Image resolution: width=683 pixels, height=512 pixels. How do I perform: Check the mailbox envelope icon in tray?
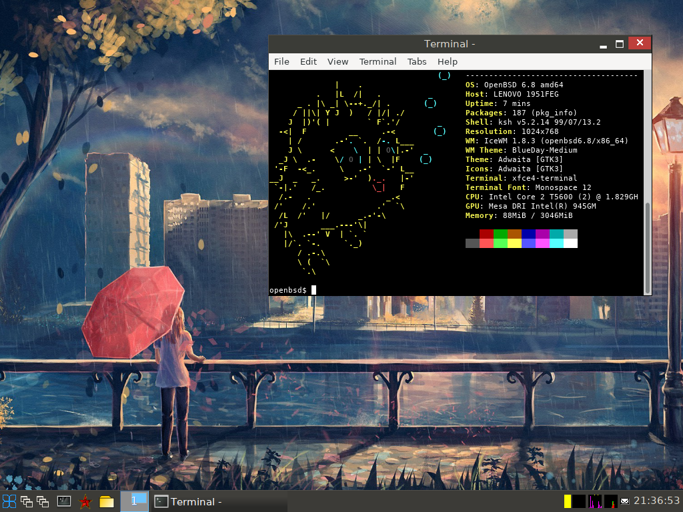point(625,501)
